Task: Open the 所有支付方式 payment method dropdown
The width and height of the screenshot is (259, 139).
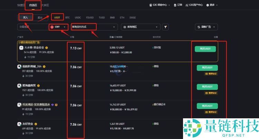Action: click(x=94, y=27)
